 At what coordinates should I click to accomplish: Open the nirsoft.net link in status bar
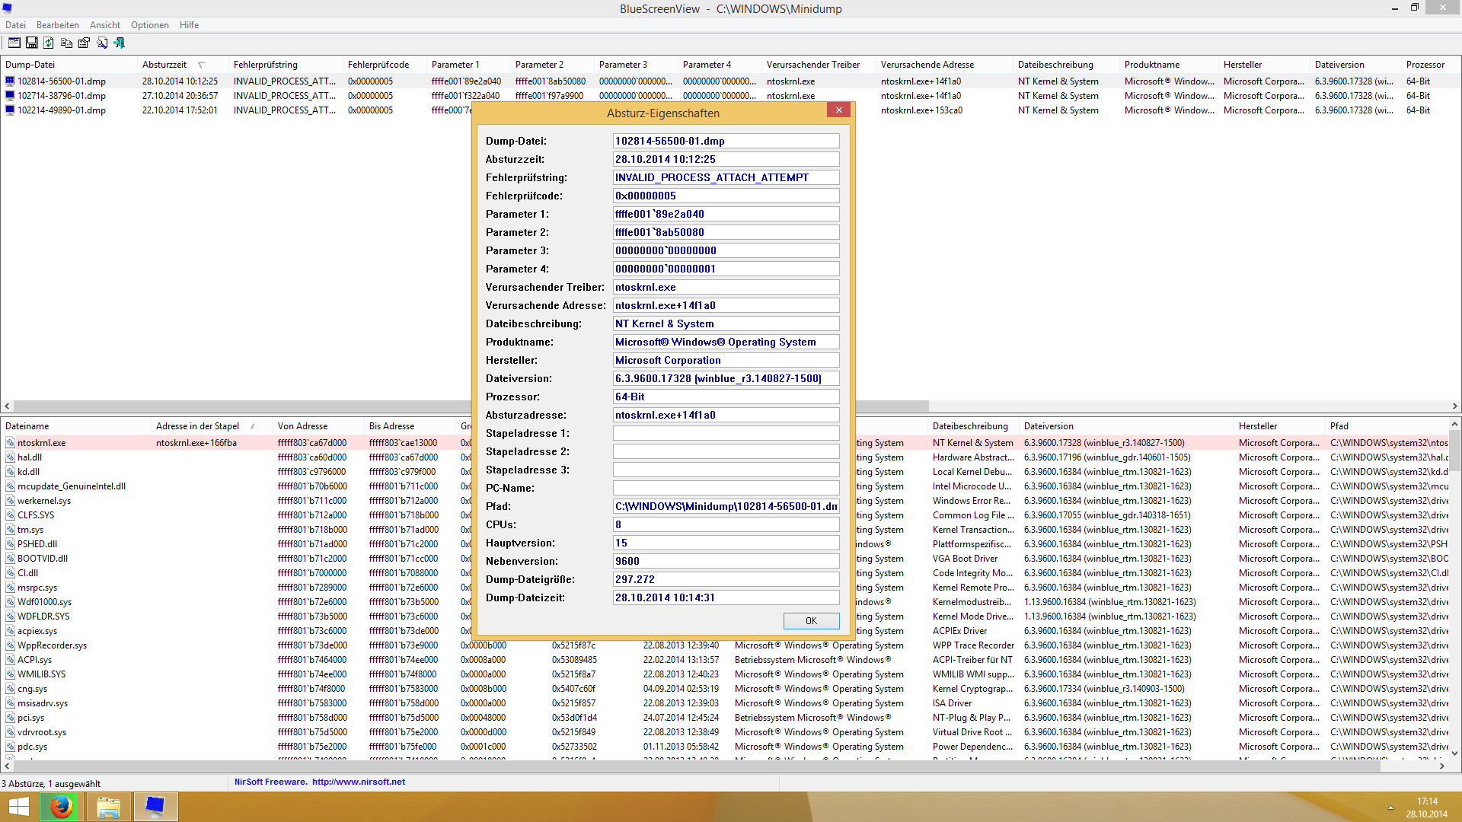(x=358, y=782)
